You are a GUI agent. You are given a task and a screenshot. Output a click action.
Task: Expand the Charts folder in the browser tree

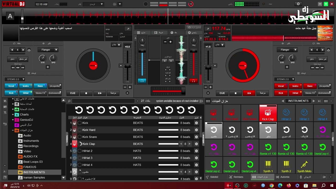tap(13, 114)
